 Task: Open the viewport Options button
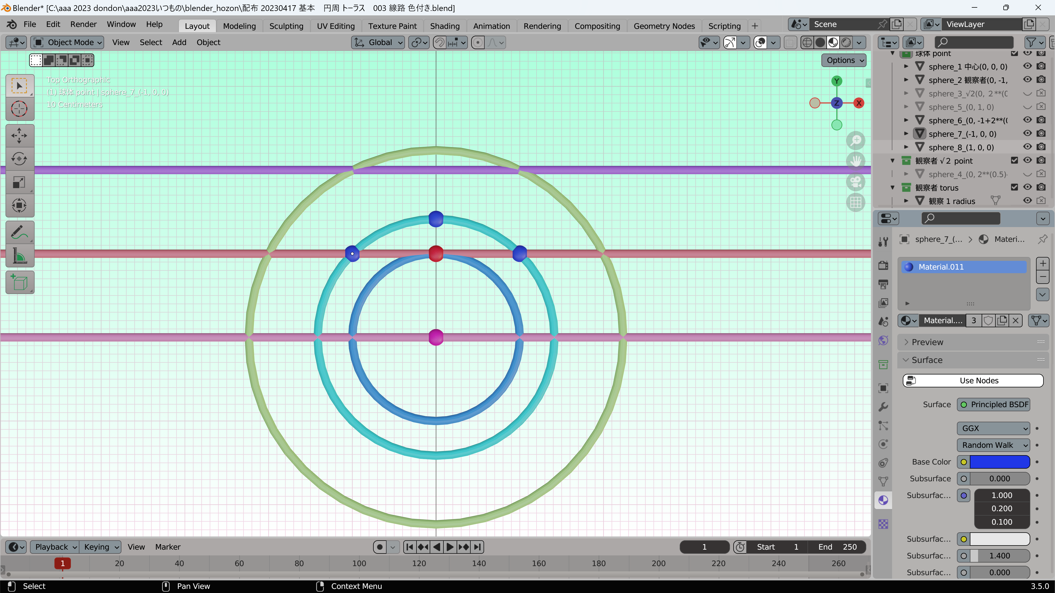coord(844,60)
